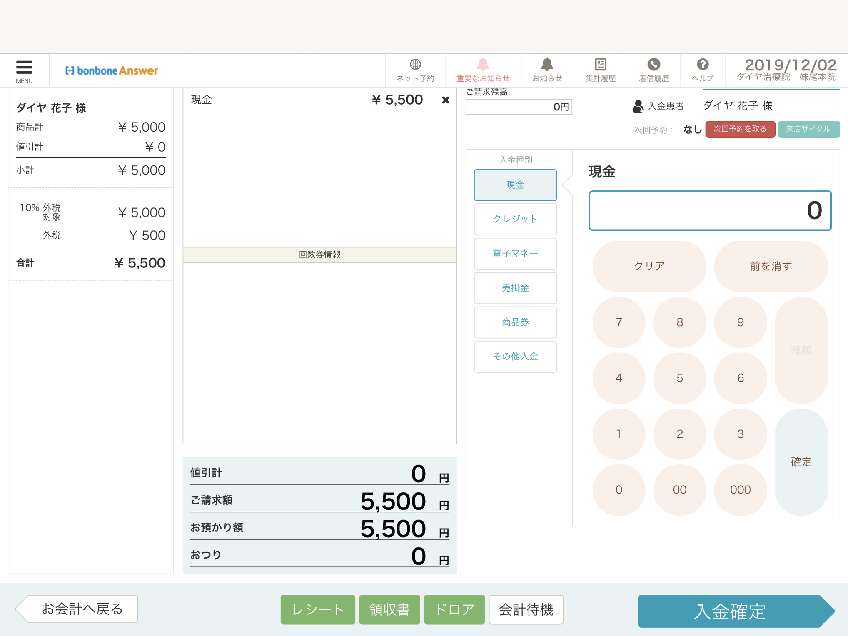Click the 次回予約を取る red button
Viewport: 848px width, 636px height.
[x=740, y=129]
